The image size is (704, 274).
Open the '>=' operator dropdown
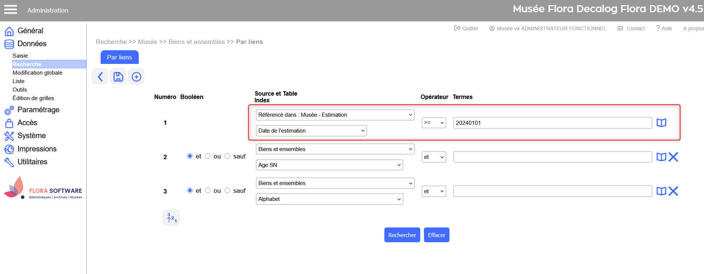tap(434, 123)
